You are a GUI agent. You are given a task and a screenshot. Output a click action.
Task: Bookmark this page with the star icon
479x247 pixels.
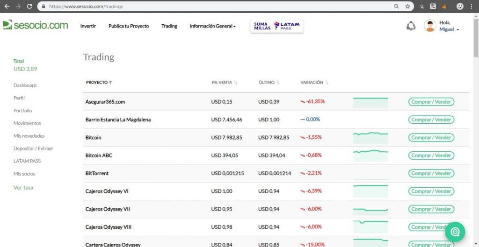coord(407,6)
